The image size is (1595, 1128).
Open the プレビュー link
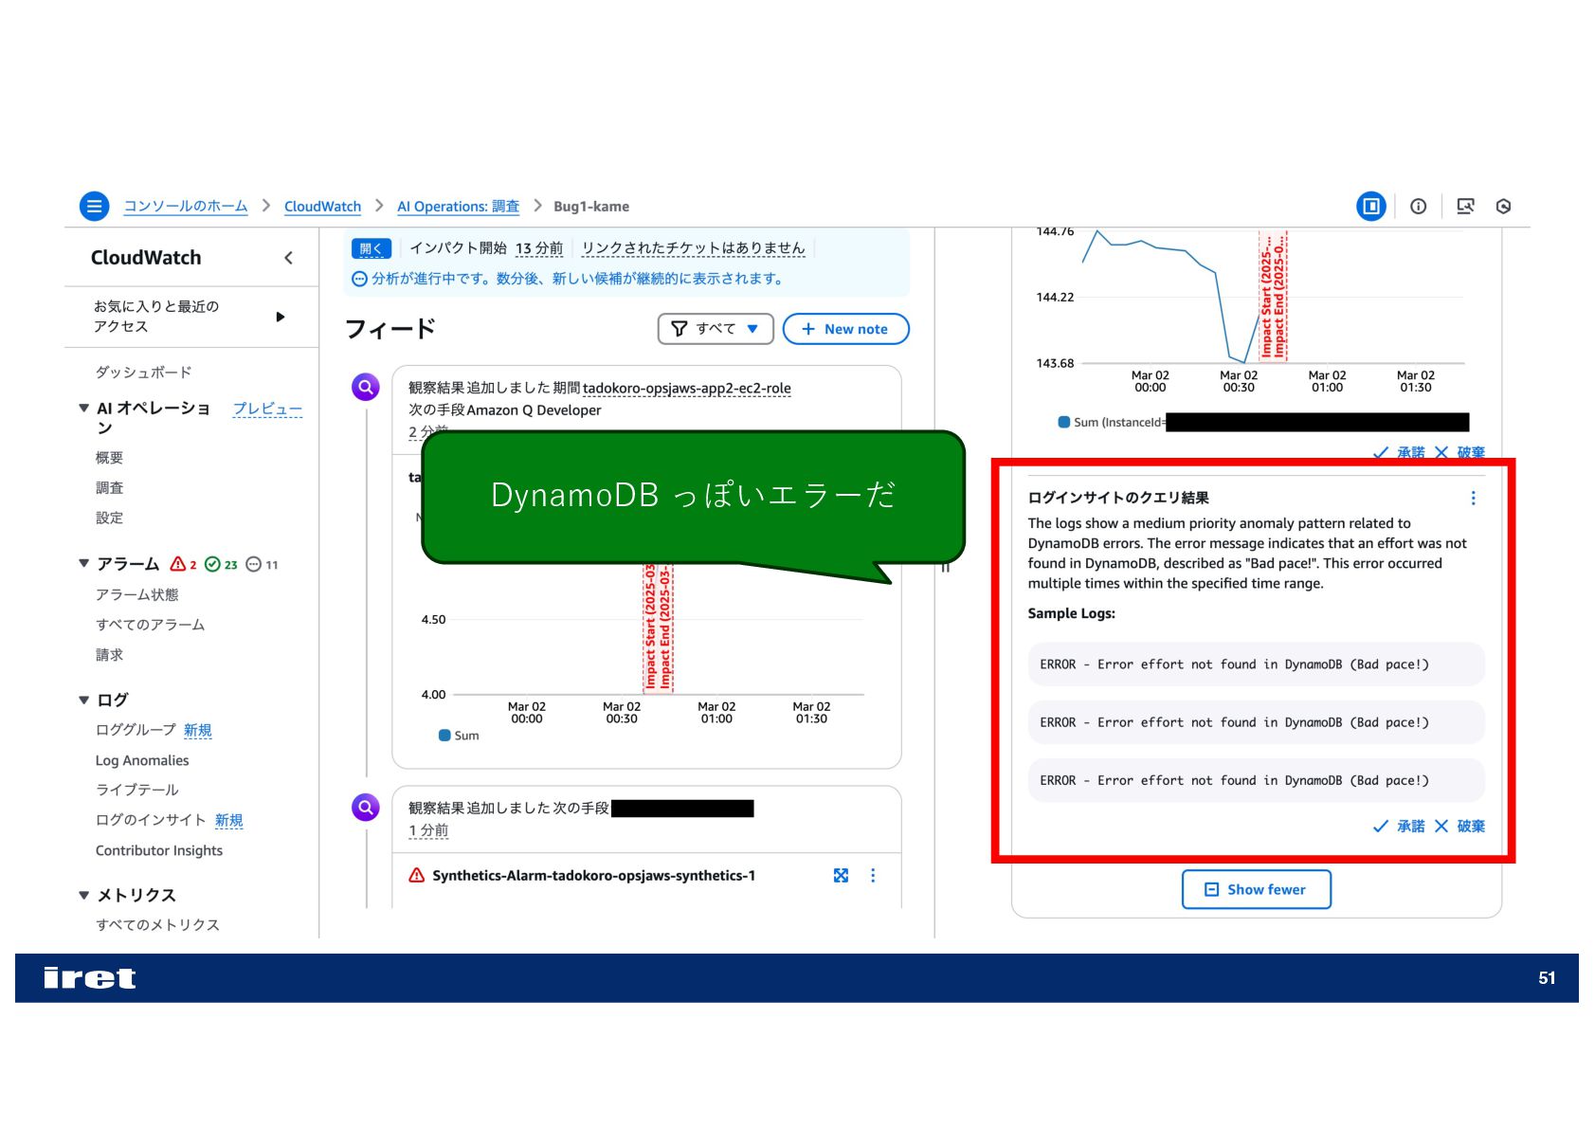[267, 409]
